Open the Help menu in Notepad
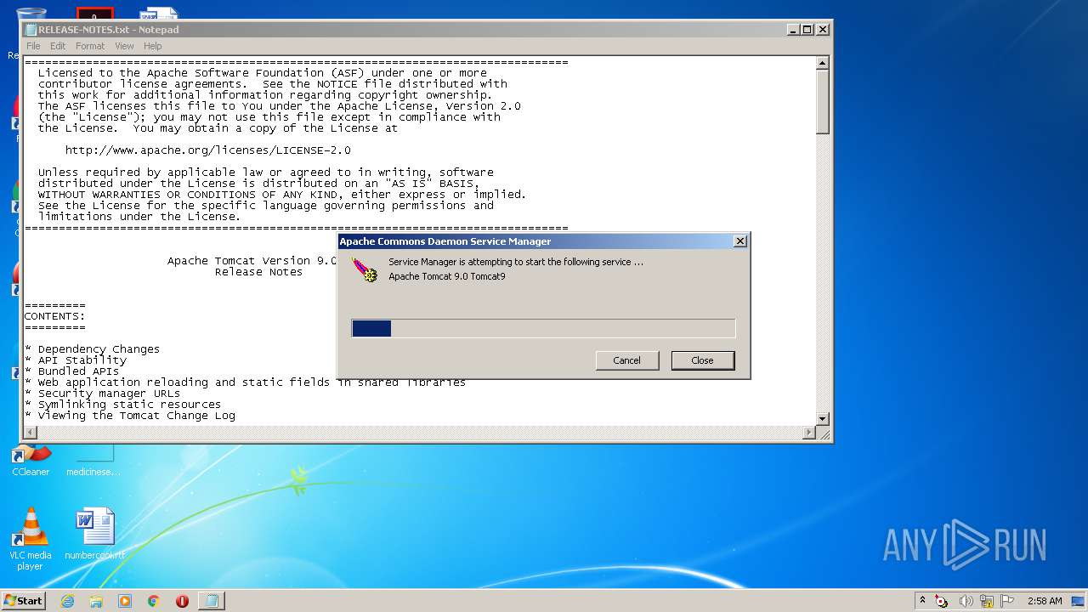Image resolution: width=1088 pixels, height=612 pixels. [152, 46]
